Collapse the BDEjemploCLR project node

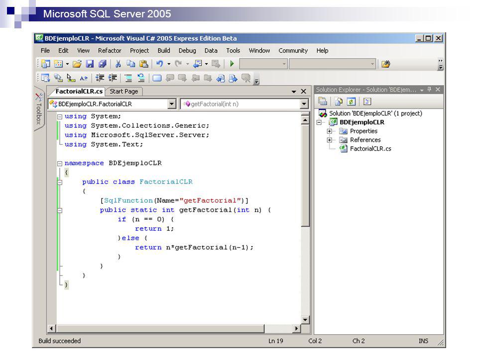[x=319, y=122]
